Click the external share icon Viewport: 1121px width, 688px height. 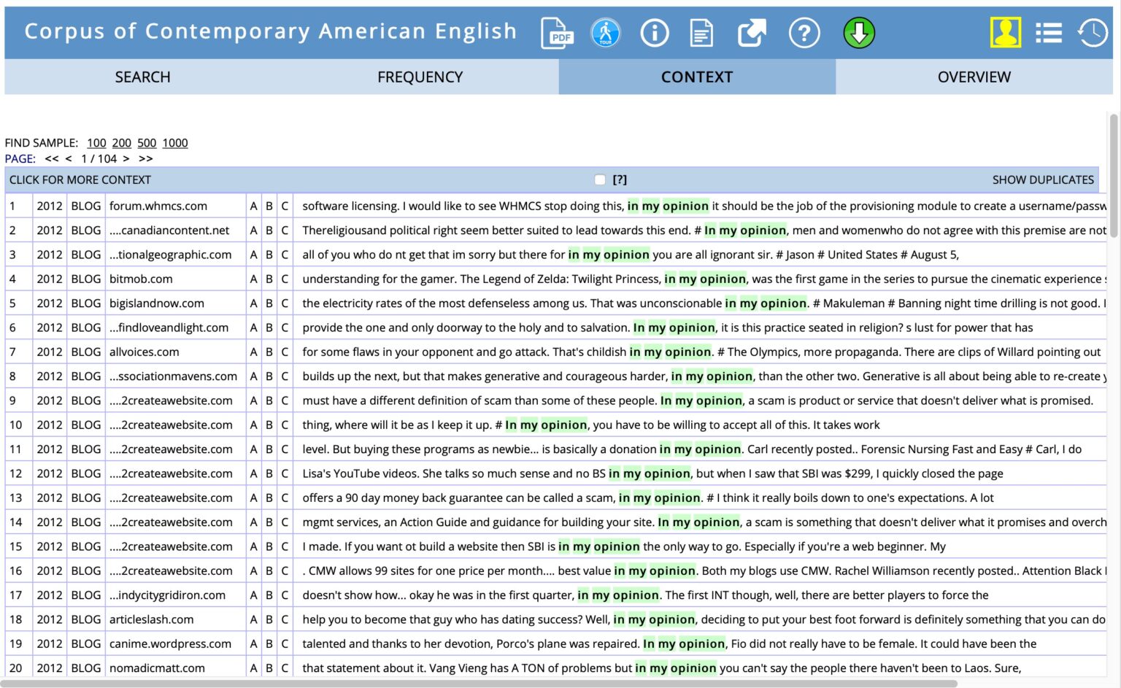click(751, 33)
